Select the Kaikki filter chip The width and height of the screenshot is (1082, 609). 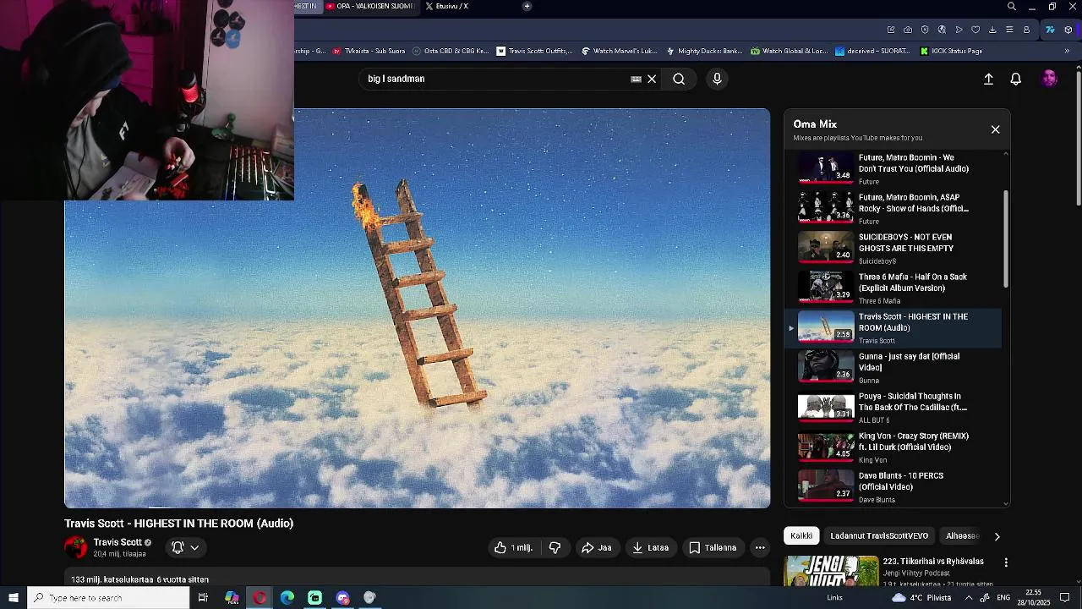pyautogui.click(x=801, y=535)
